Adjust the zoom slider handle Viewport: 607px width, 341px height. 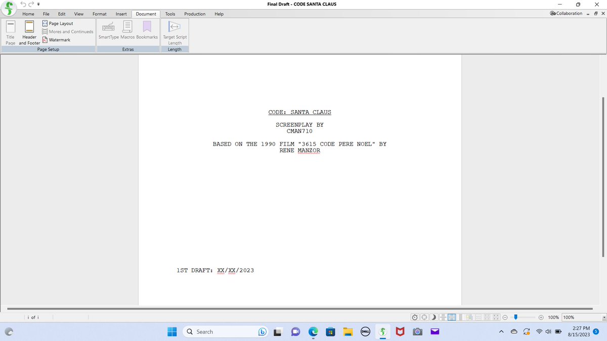[x=515, y=317]
